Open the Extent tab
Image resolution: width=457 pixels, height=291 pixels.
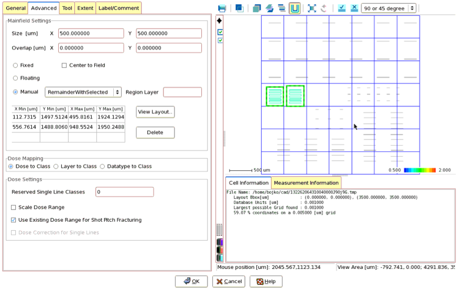click(x=85, y=8)
